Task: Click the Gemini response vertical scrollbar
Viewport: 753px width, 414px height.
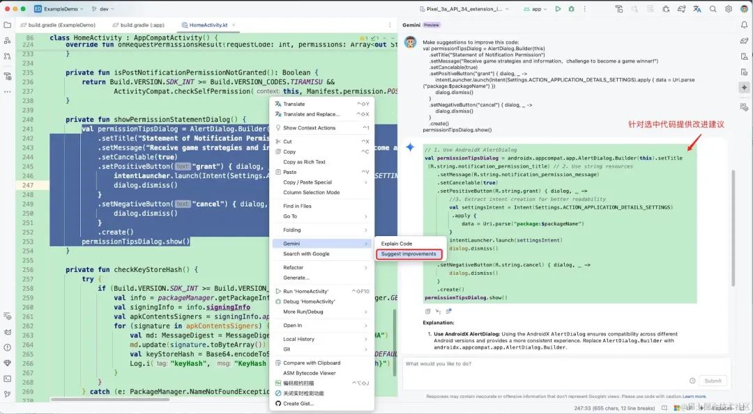Action: pyautogui.click(x=733, y=228)
